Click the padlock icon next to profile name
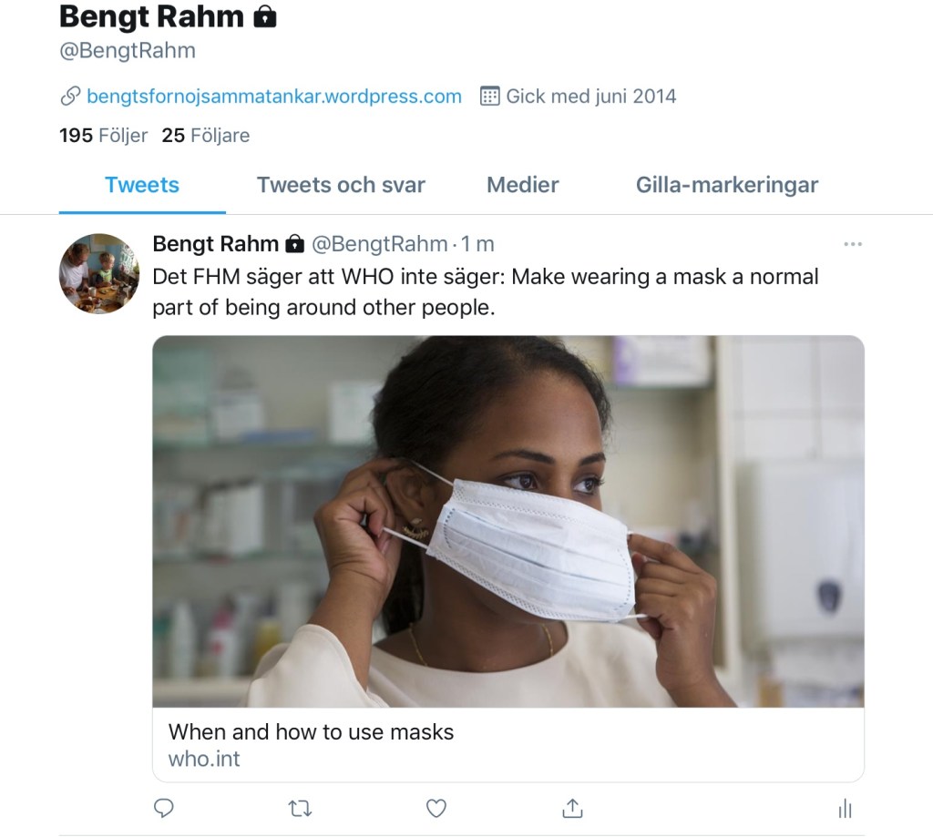933x837 pixels. click(265, 16)
